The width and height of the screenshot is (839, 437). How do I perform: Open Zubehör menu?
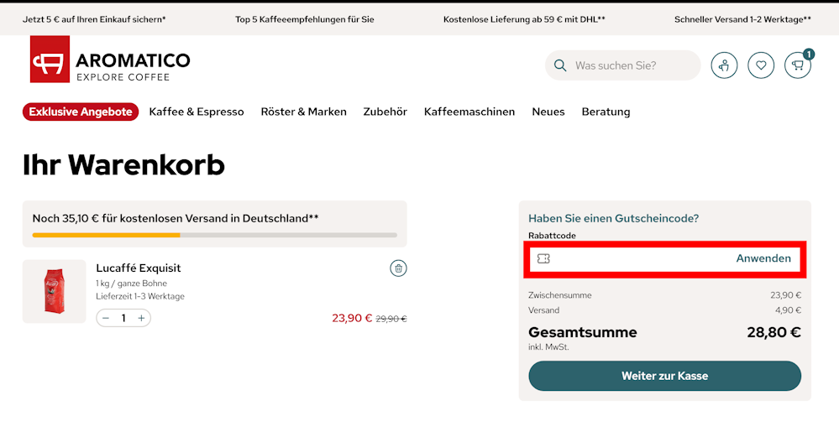pos(385,112)
